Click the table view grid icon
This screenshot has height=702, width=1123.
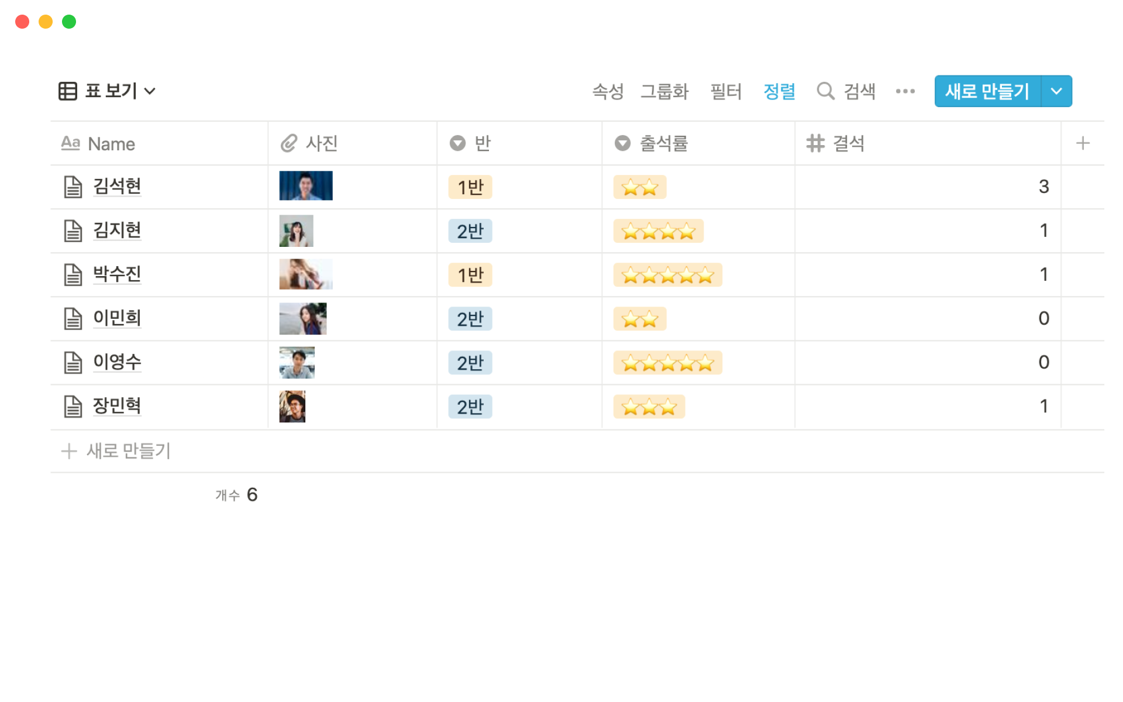pos(68,91)
